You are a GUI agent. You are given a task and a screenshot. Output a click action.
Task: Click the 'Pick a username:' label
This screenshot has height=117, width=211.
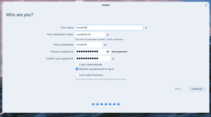(x=64, y=44)
